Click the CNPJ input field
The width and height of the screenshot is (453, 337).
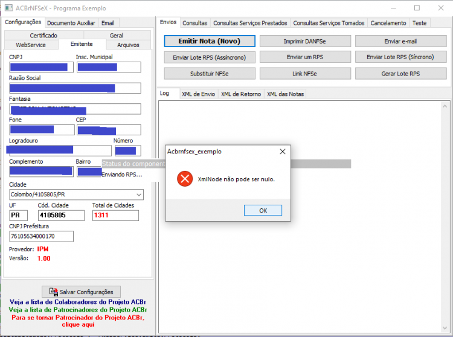[41, 67]
